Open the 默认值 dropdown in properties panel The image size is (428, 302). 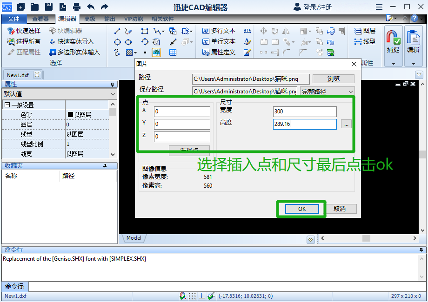tap(60, 94)
